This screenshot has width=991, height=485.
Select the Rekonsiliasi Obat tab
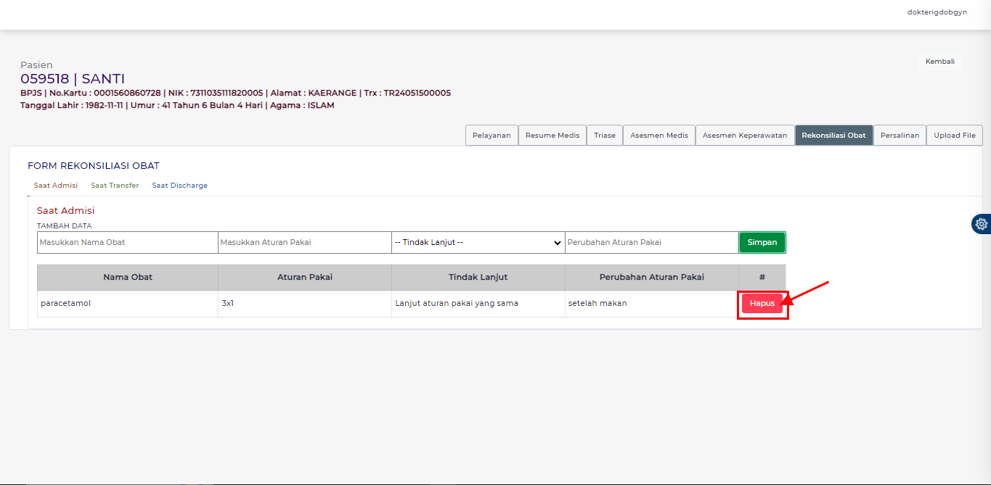point(833,136)
